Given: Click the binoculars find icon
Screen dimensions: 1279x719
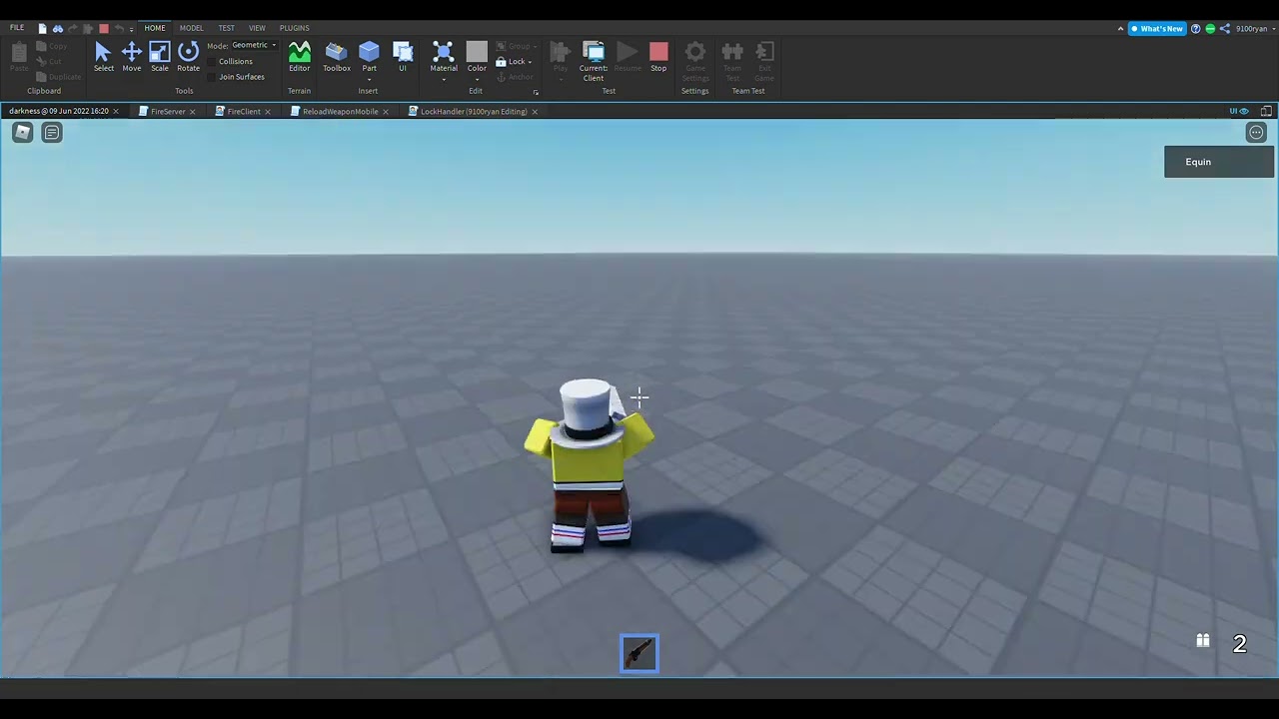Looking at the screenshot, I should pyautogui.click(x=58, y=28).
